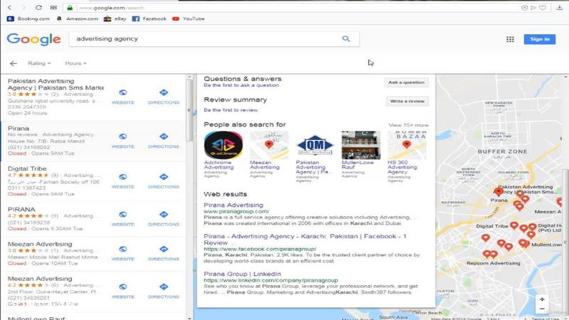Open website for Meezan Advertising Gul-e-Hayat listing
The width and height of the screenshot is (569, 320).
[122, 291]
